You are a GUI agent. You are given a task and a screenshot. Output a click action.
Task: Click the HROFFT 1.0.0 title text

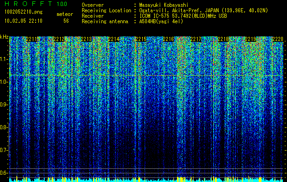pyautogui.click(x=36, y=4)
